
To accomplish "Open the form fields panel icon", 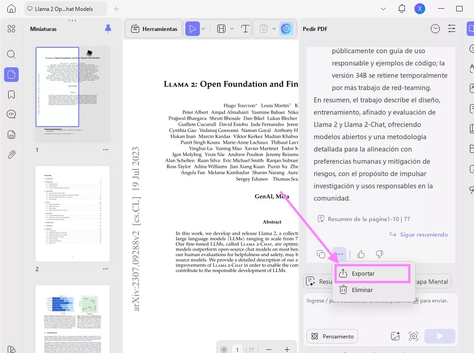I will pyautogui.click(x=11, y=135).
